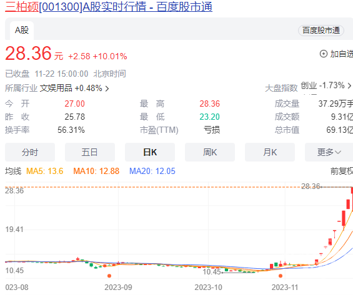Select the 日K chart tab
Image resolution: width=353 pixels, height=295 pixels.
150,152
